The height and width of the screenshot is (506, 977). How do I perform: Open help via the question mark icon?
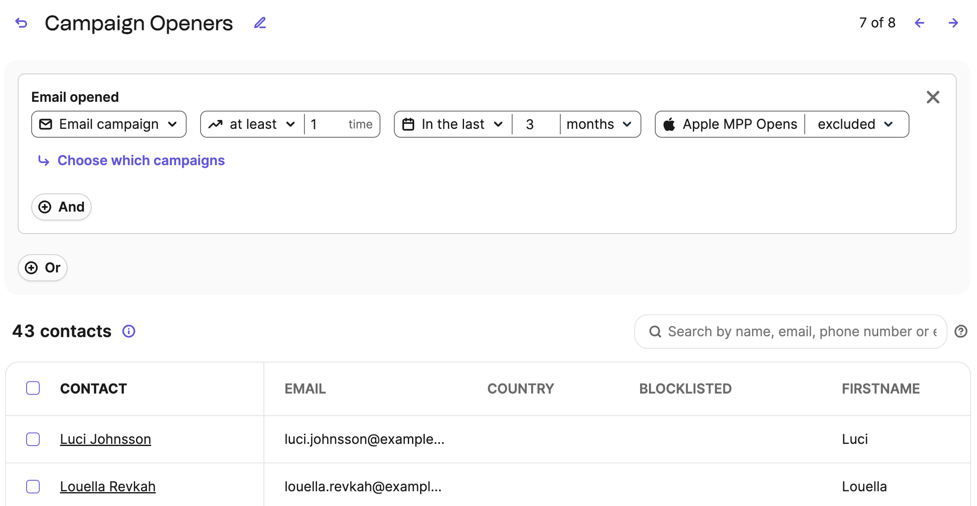[x=961, y=332]
